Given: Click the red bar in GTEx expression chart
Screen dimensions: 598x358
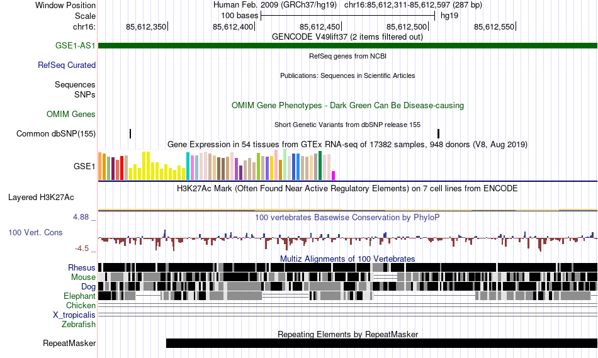Looking at the screenshot, I should [x=121, y=168].
